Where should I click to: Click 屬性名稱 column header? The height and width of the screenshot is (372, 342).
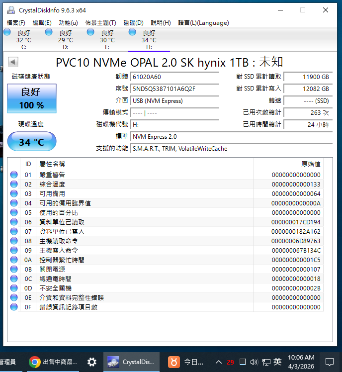(145, 164)
